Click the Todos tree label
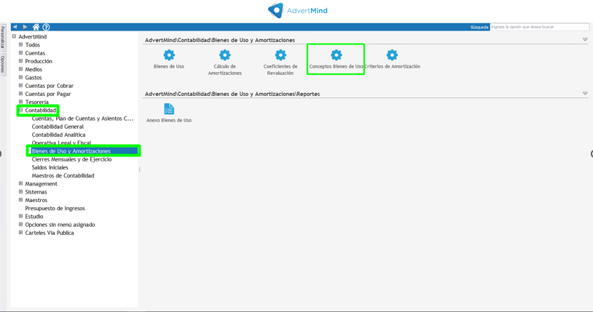593x312 pixels. coord(33,45)
